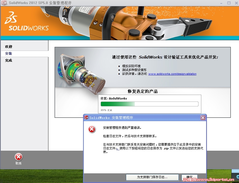Click the main window title text
The width and height of the screenshot is (239, 183).
coord(40,3)
